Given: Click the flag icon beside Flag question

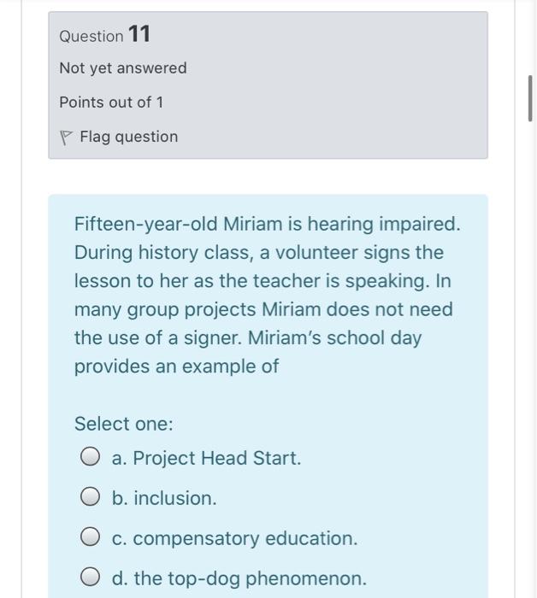Looking at the screenshot, I should (x=66, y=138).
